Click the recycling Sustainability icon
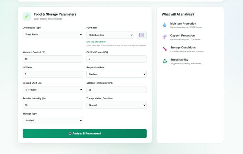The image size is (243, 154). [x=165, y=61]
